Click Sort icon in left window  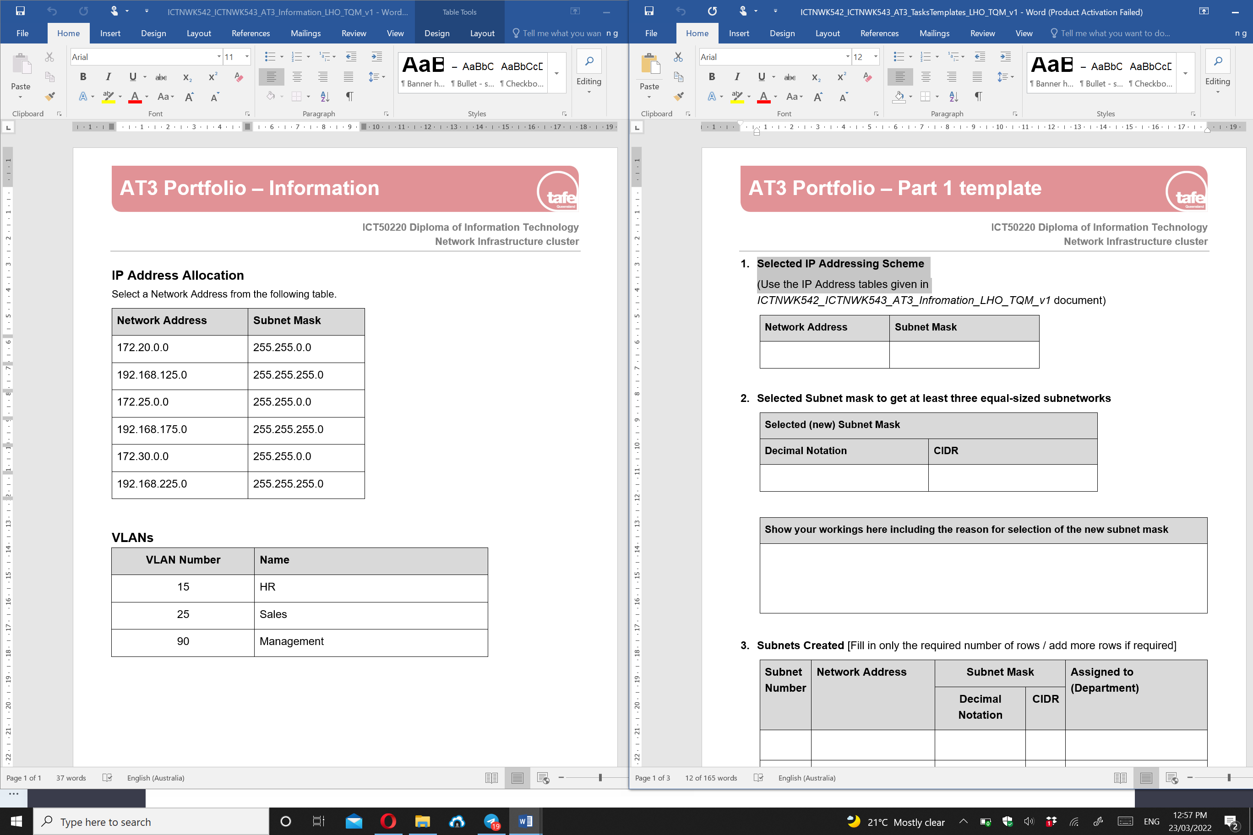click(325, 97)
